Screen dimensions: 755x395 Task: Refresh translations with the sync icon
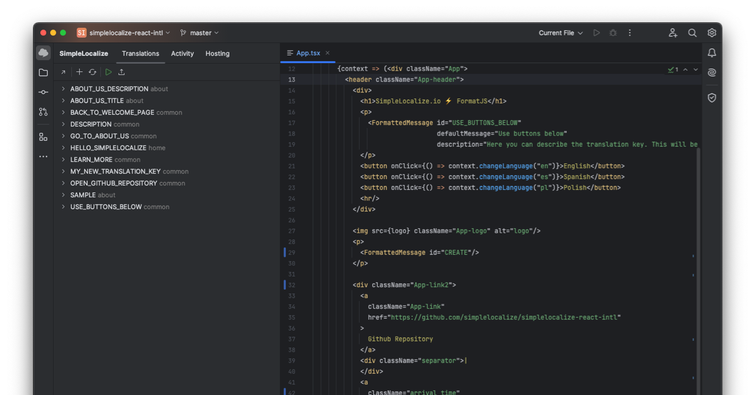click(x=93, y=72)
